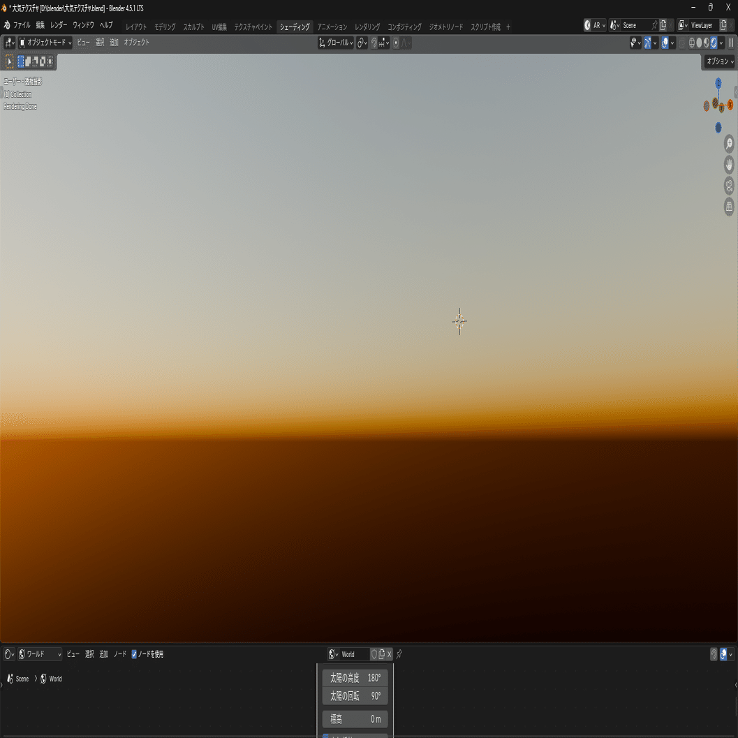This screenshot has height=738, width=738.
Task: Toggle snapping magnet in viewport header
Action: pyautogui.click(x=374, y=43)
